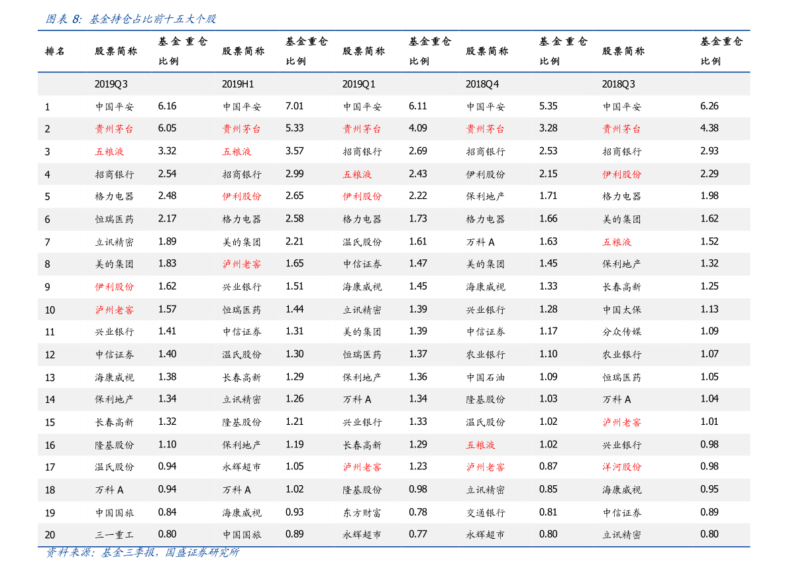Click 东方财富 in the 2019Q1 column

(362, 512)
